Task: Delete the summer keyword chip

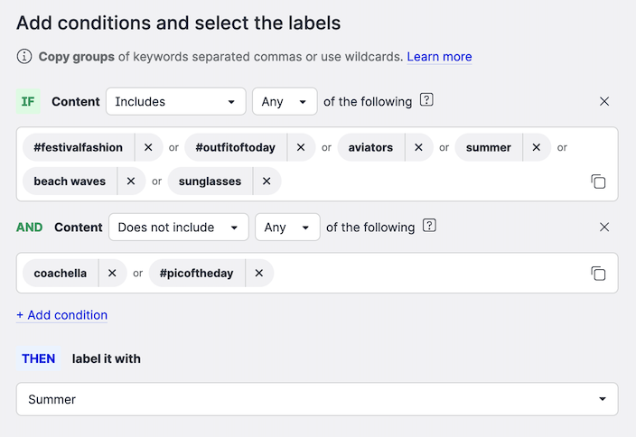Action: tap(537, 147)
